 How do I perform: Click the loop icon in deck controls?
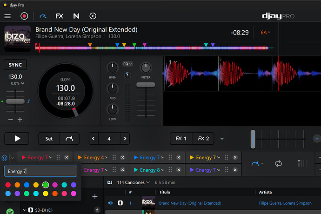point(278,163)
